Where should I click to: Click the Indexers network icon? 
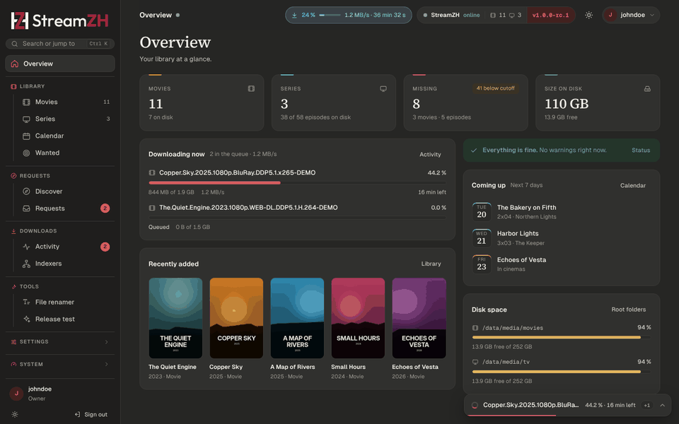(26, 264)
